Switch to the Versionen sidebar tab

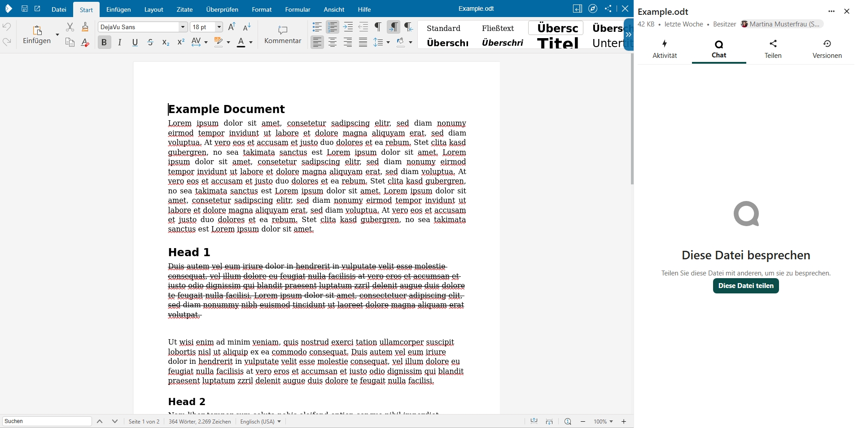pos(827,49)
